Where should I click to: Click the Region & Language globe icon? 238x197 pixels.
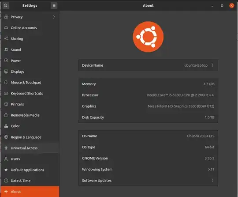tap(6, 137)
